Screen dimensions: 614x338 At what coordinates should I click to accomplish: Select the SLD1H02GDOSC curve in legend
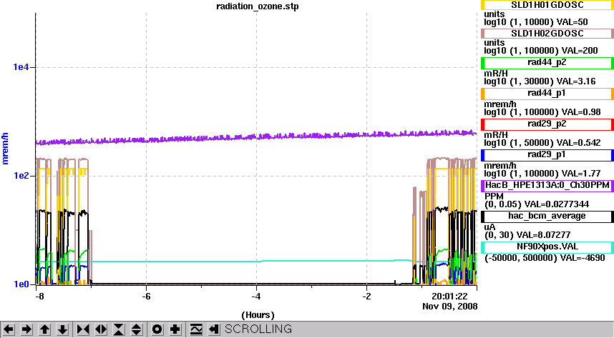coord(547,34)
